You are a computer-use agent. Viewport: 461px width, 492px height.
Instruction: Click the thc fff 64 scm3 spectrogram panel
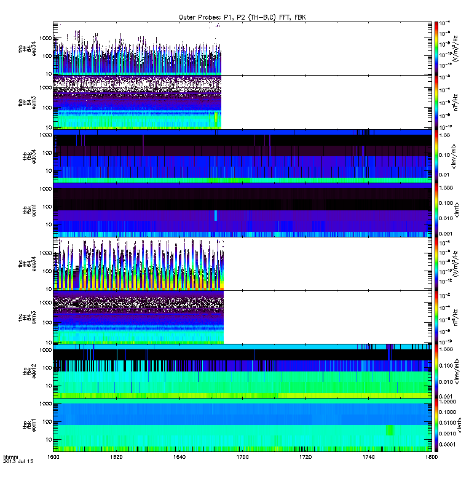tap(242, 317)
